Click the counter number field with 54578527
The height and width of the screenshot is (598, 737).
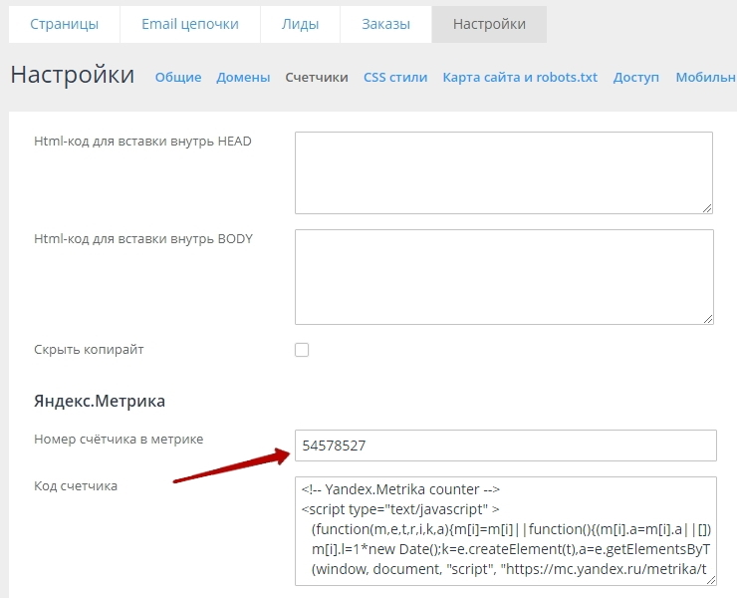pyautogui.click(x=505, y=446)
